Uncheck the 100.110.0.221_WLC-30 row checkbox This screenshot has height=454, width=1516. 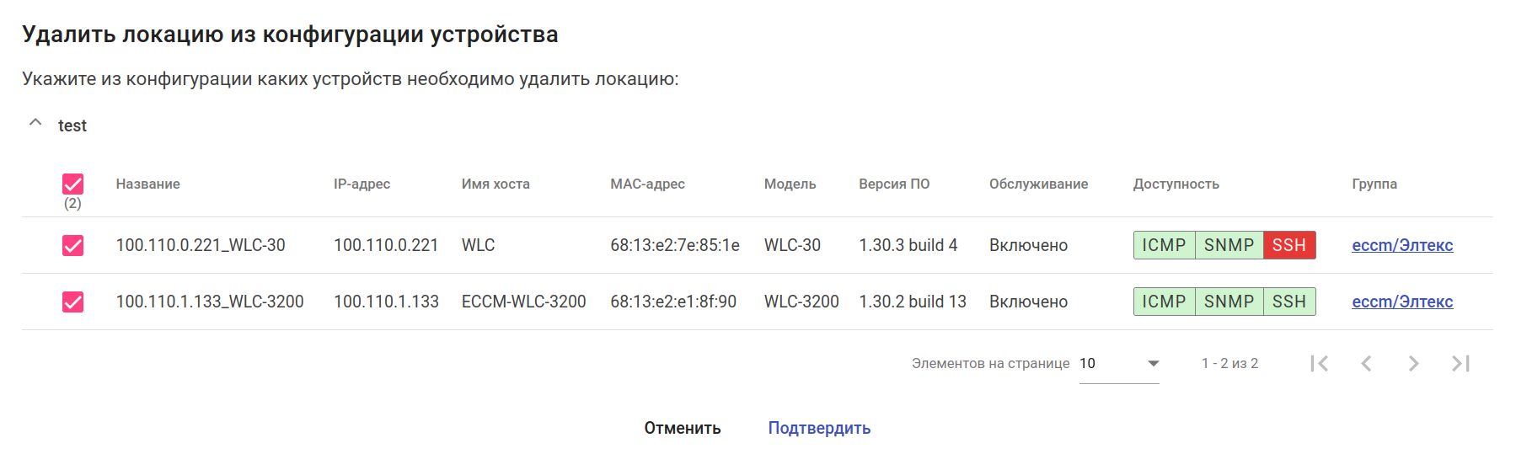tap(73, 245)
